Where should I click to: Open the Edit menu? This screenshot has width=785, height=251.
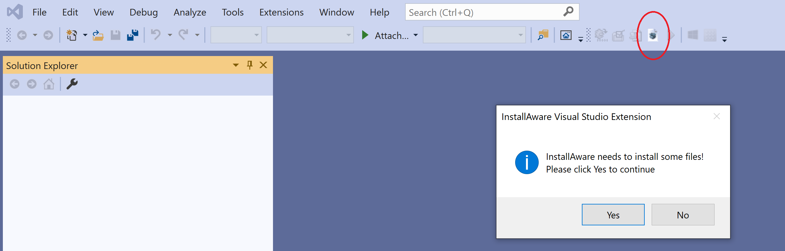click(70, 12)
